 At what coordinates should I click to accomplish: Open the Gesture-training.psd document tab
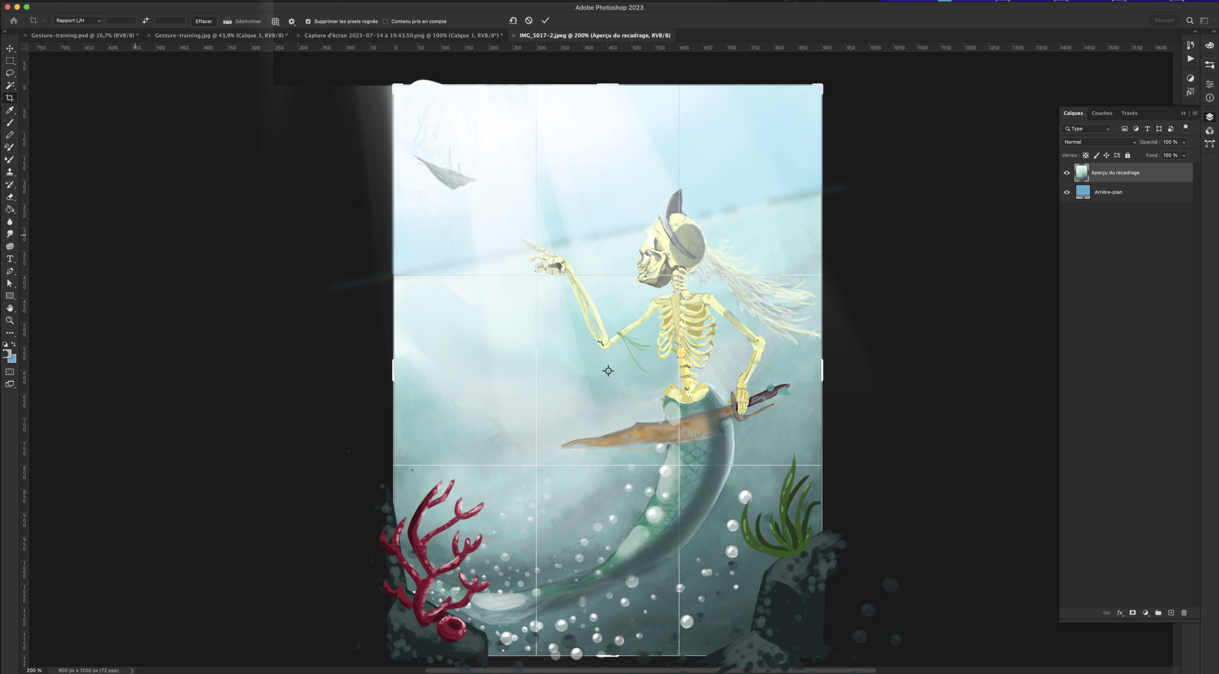tap(85, 35)
